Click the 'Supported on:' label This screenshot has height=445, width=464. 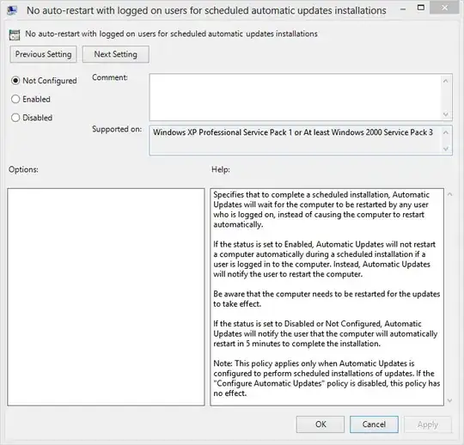117,130
